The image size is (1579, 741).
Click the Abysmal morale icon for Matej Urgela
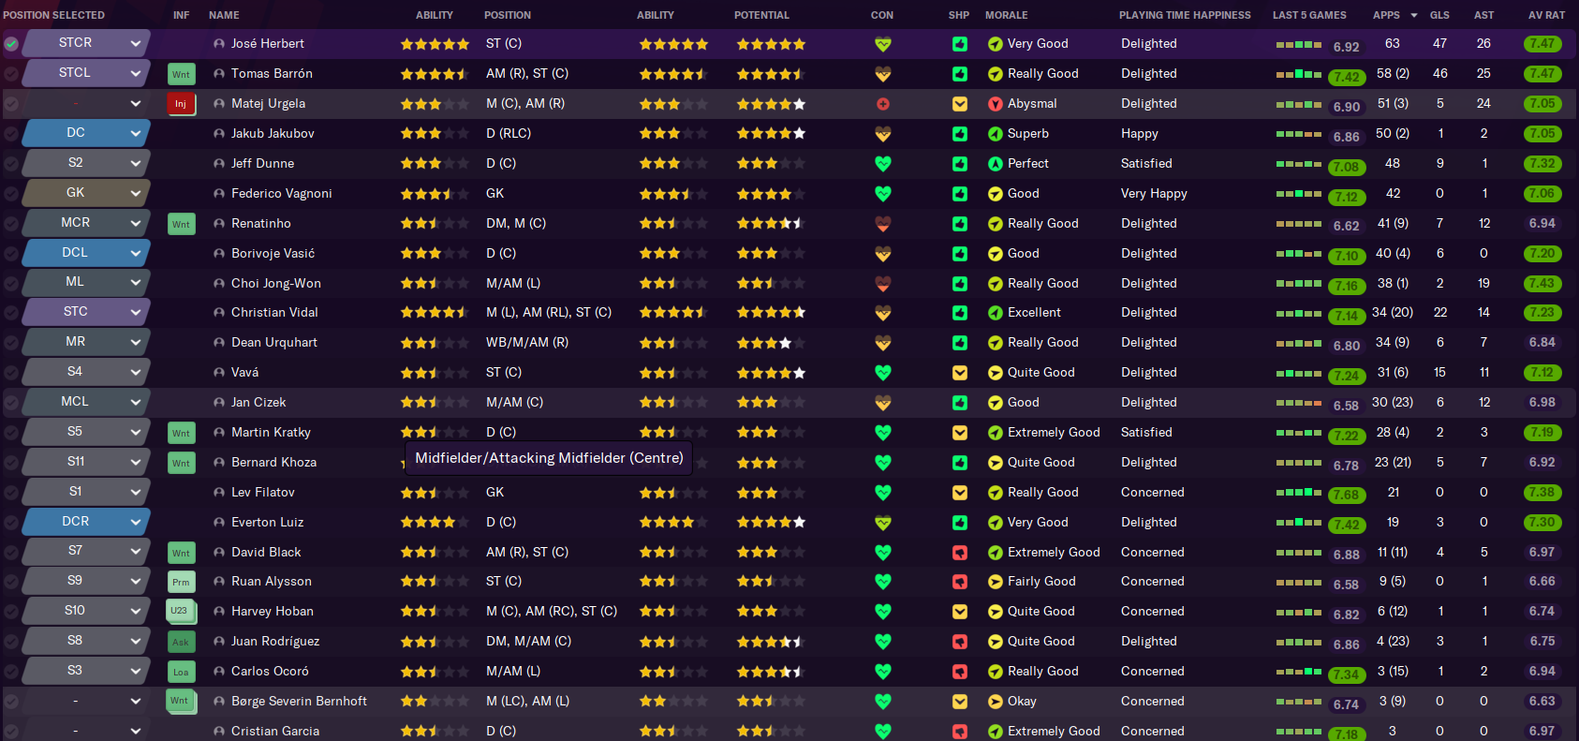996,104
